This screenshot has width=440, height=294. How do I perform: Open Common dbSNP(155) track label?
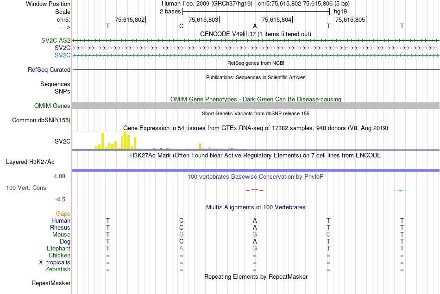coord(41,120)
